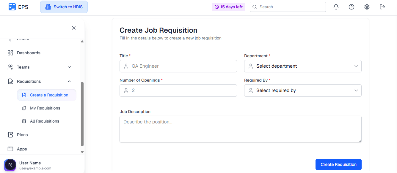Screen dimensions: 397x173
Task: Click the Create a Requisition file-plus icon
Action: click(24, 95)
